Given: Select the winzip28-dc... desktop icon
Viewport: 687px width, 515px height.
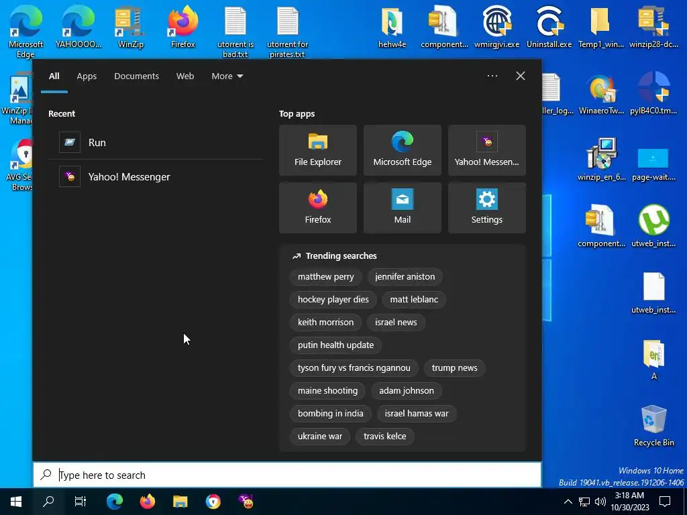Looking at the screenshot, I should coord(653,27).
